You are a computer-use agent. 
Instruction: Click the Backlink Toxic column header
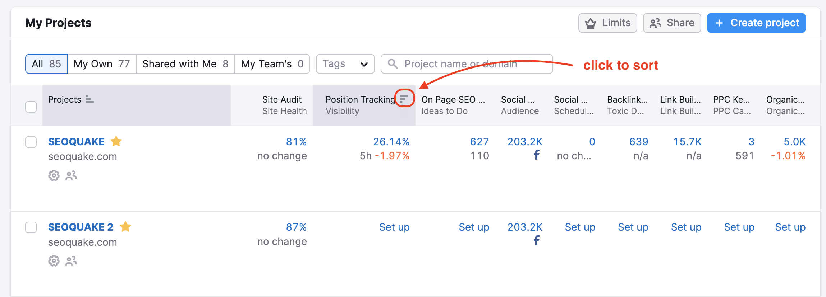[x=627, y=105]
